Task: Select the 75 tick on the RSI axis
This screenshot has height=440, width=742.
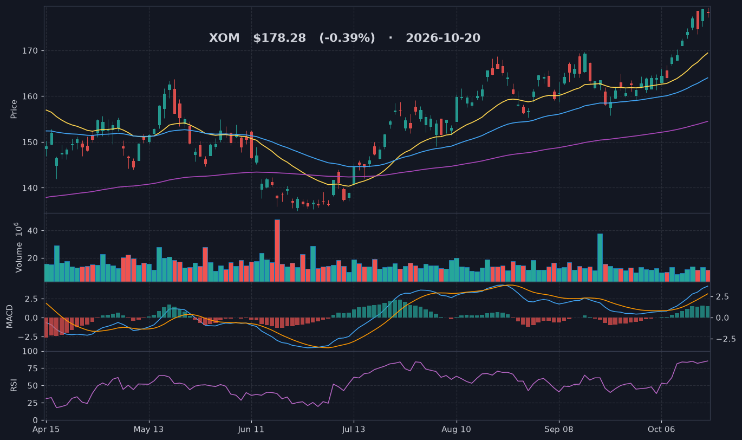Action: tap(33, 368)
